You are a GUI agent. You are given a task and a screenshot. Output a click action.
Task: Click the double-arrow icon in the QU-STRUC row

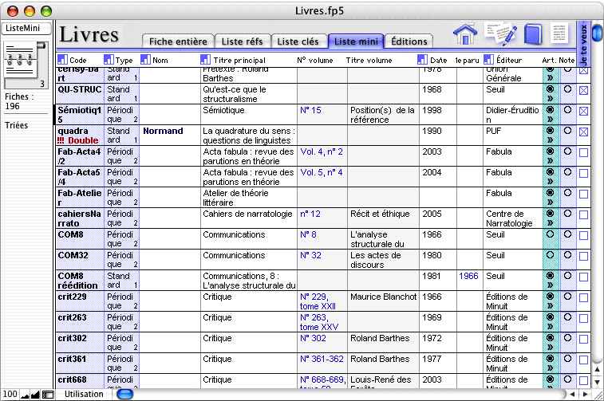[550, 99]
